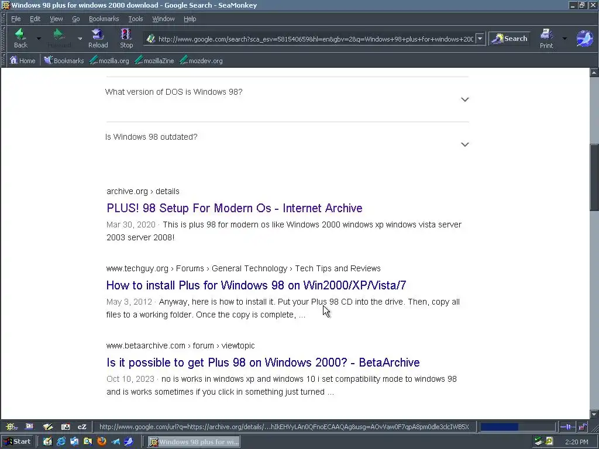599x449 pixels.
Task: Launch Firefox from quick launch
Action: point(102,442)
